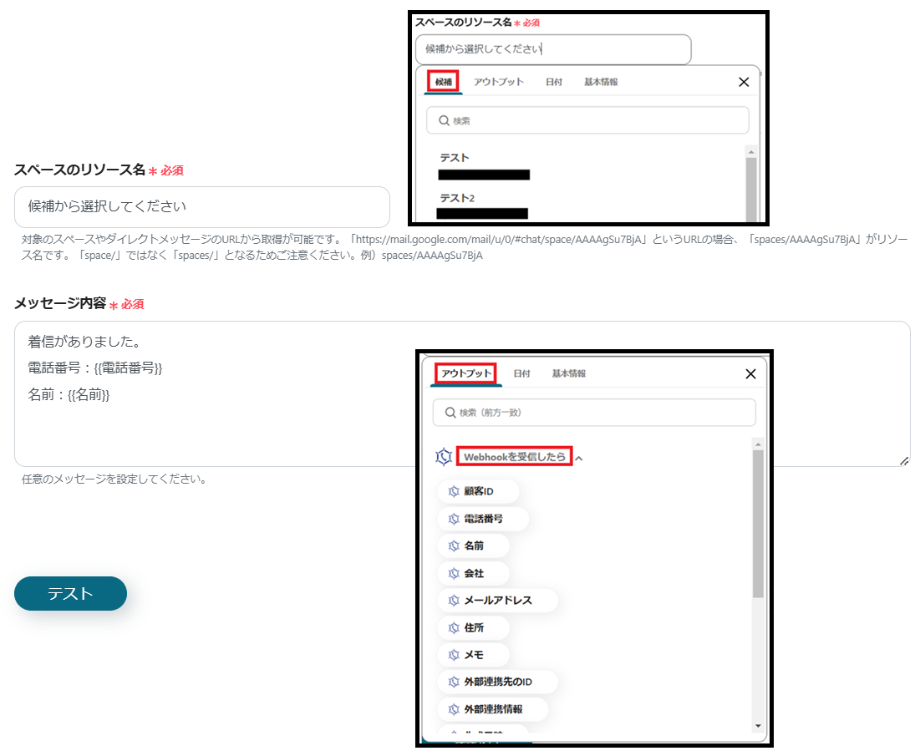
Task: Click the 顧客ID output chip
Action: click(478, 491)
